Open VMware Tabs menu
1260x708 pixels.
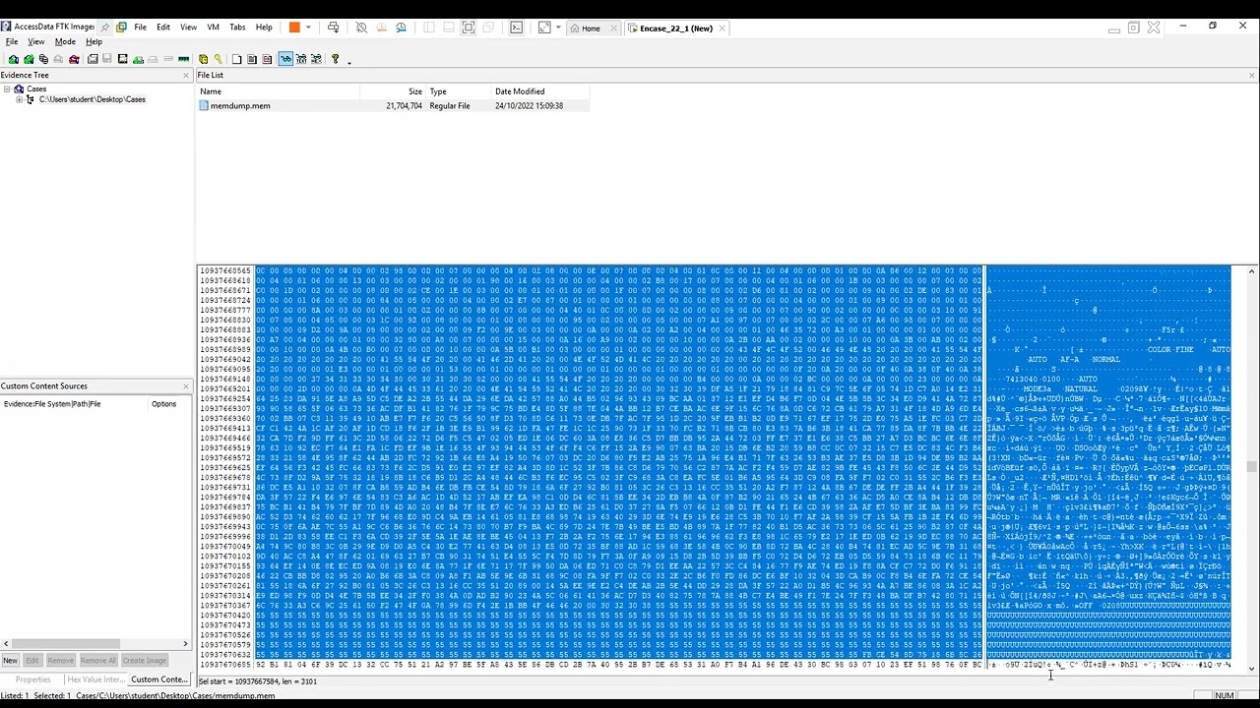click(x=237, y=28)
